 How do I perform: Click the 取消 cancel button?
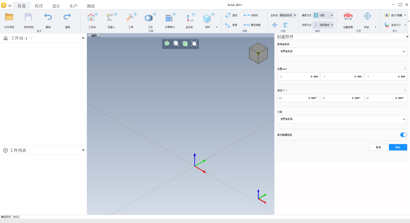pyautogui.click(x=378, y=147)
